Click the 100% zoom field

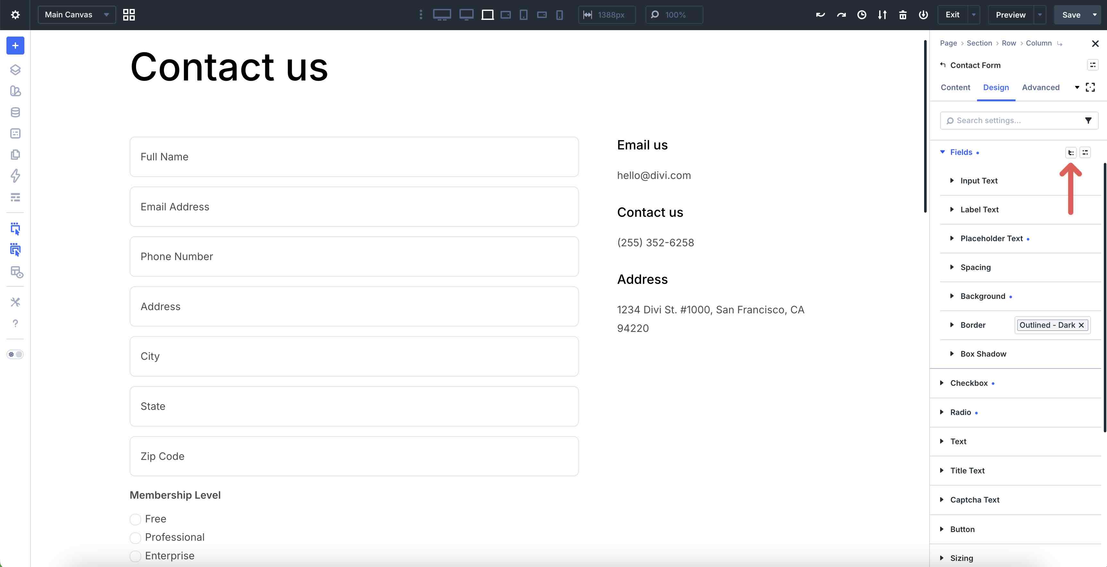click(674, 15)
